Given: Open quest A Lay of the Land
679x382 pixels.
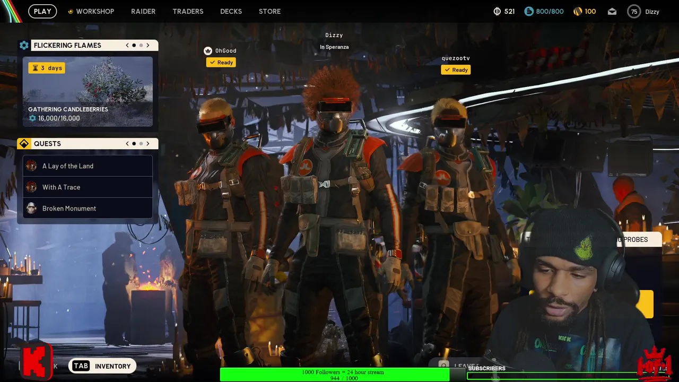Looking at the screenshot, I should point(88,166).
